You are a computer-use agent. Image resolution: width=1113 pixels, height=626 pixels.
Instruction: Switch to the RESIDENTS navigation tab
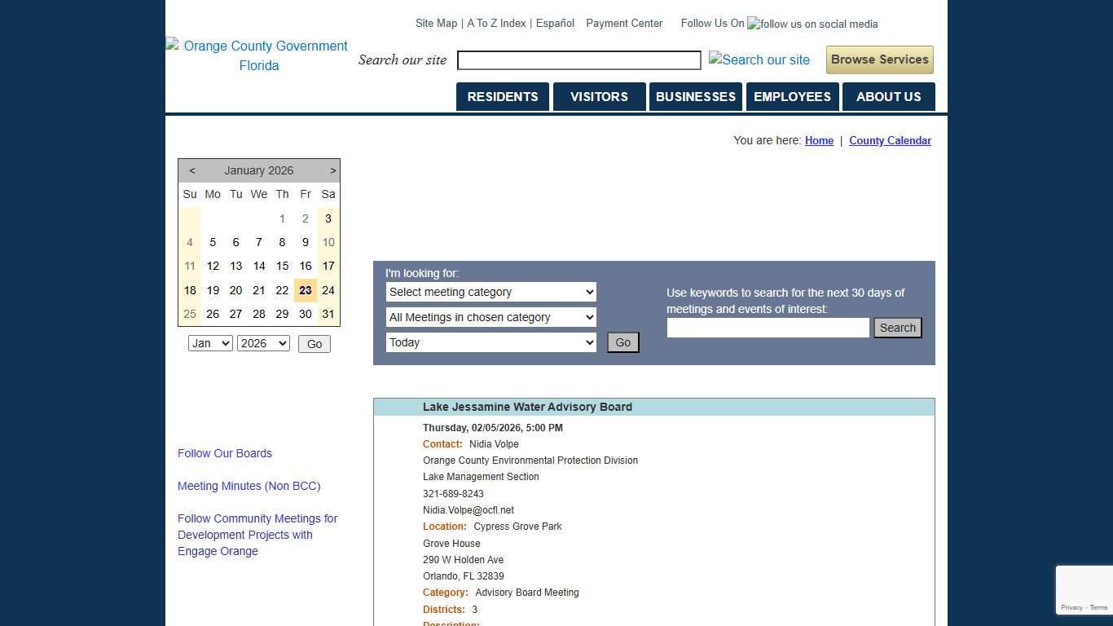click(502, 96)
